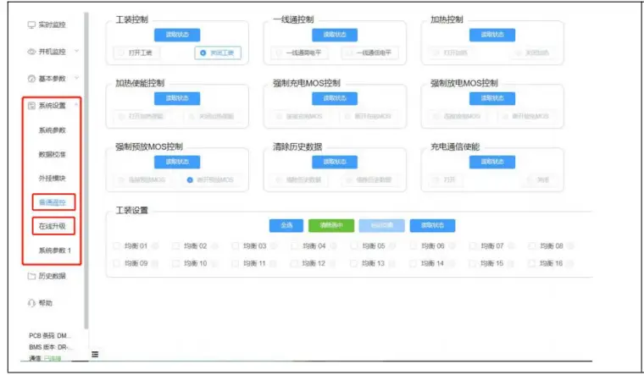Open the 系统参数 1 submenu item
This screenshot has height=375, width=644.
54,251
